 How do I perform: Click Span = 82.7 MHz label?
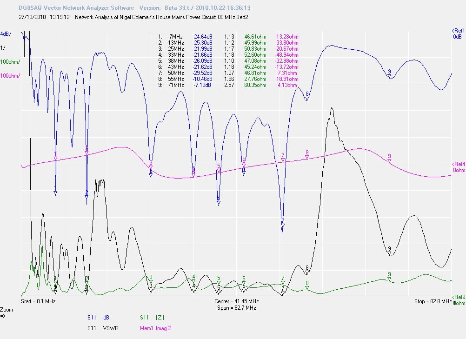click(x=237, y=308)
